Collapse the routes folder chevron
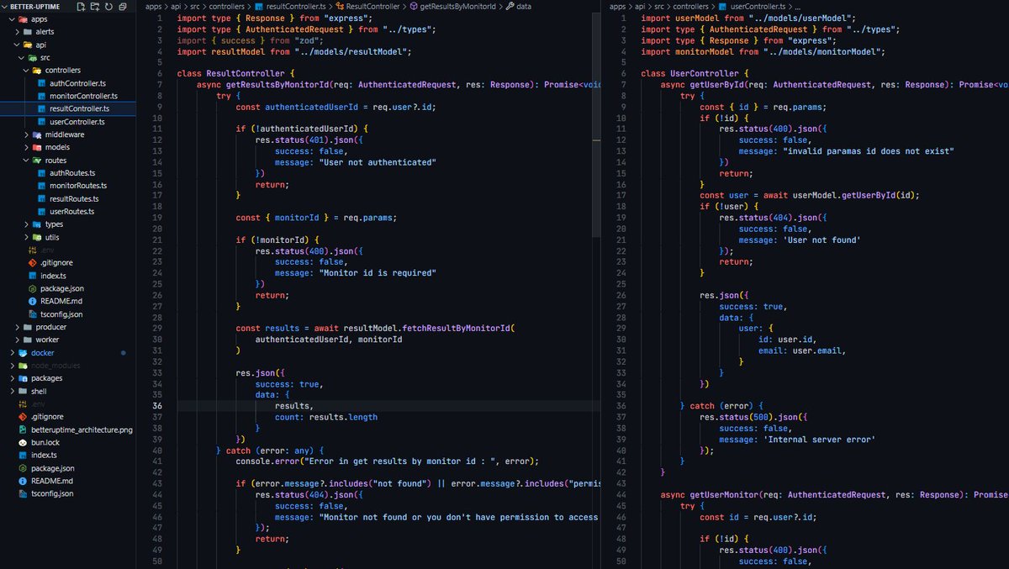This screenshot has width=1009, height=569. point(27,161)
